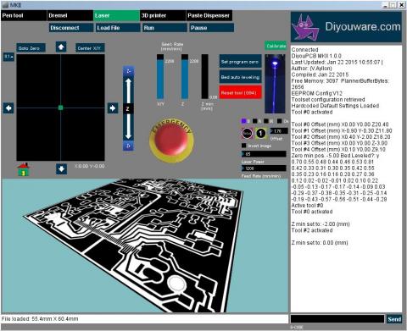Screen dimensions: 407x331
Task: Adjust the X/Y speed rate slider
Action: [160, 77]
